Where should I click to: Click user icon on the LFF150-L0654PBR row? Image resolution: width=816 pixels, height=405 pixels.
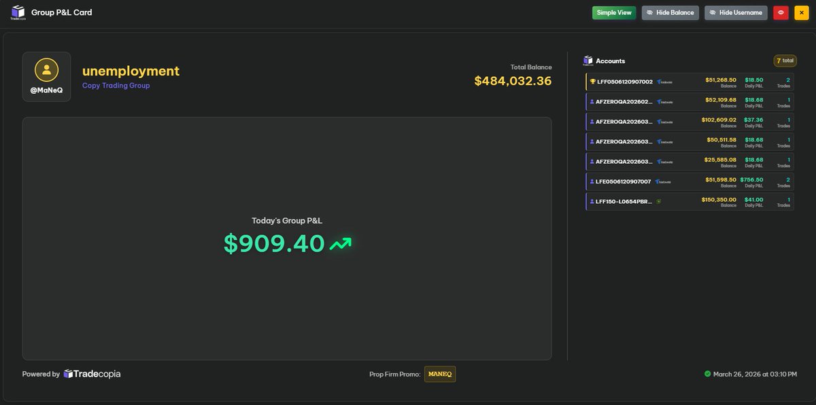coord(592,202)
